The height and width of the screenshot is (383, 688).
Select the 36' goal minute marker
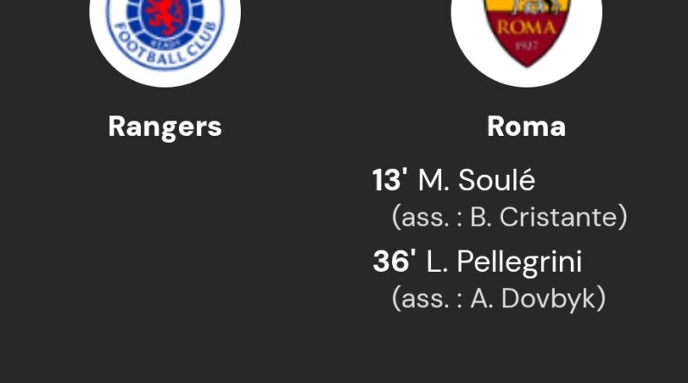(395, 262)
